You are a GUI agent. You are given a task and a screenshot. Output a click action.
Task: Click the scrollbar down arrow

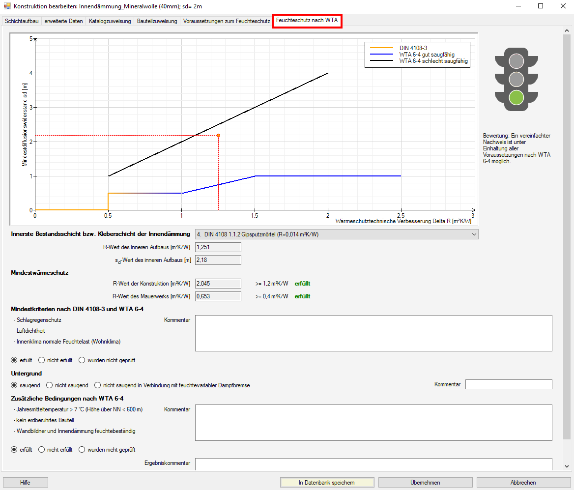pos(567,466)
